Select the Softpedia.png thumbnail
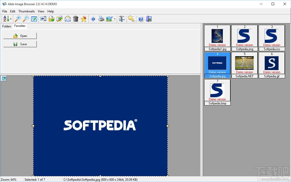The image size is (291, 182). (x=245, y=38)
